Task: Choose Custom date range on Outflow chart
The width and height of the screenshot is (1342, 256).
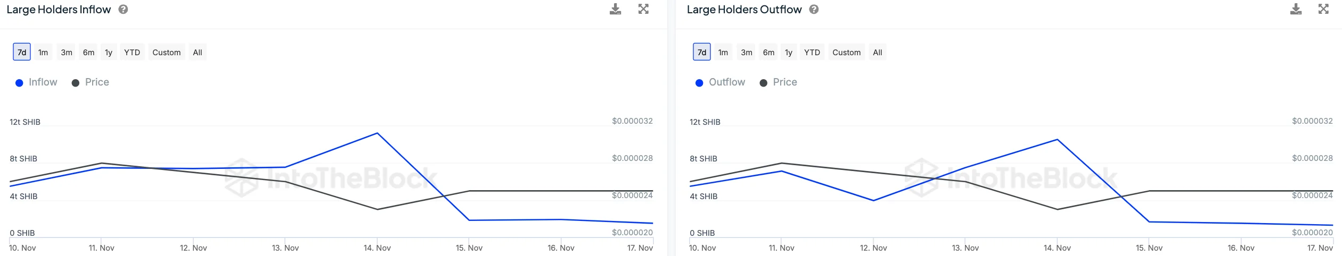Action: tap(846, 52)
